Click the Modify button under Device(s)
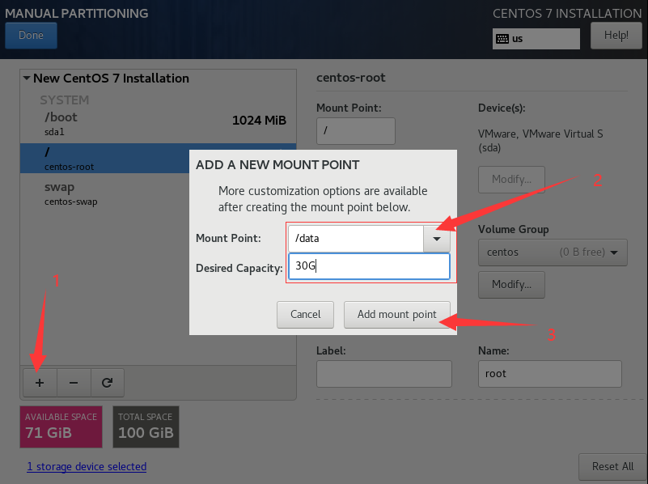The image size is (648, 484). coord(511,180)
